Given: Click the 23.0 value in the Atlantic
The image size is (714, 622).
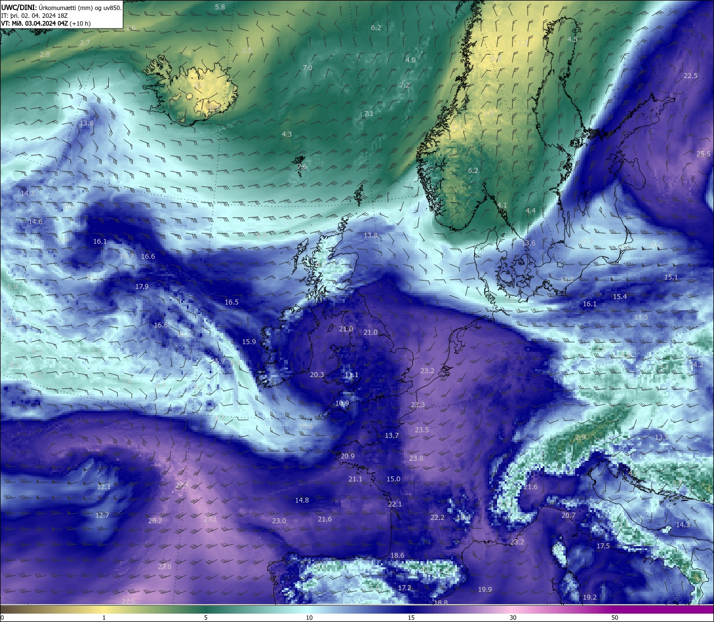Looking at the screenshot, I should tap(279, 520).
